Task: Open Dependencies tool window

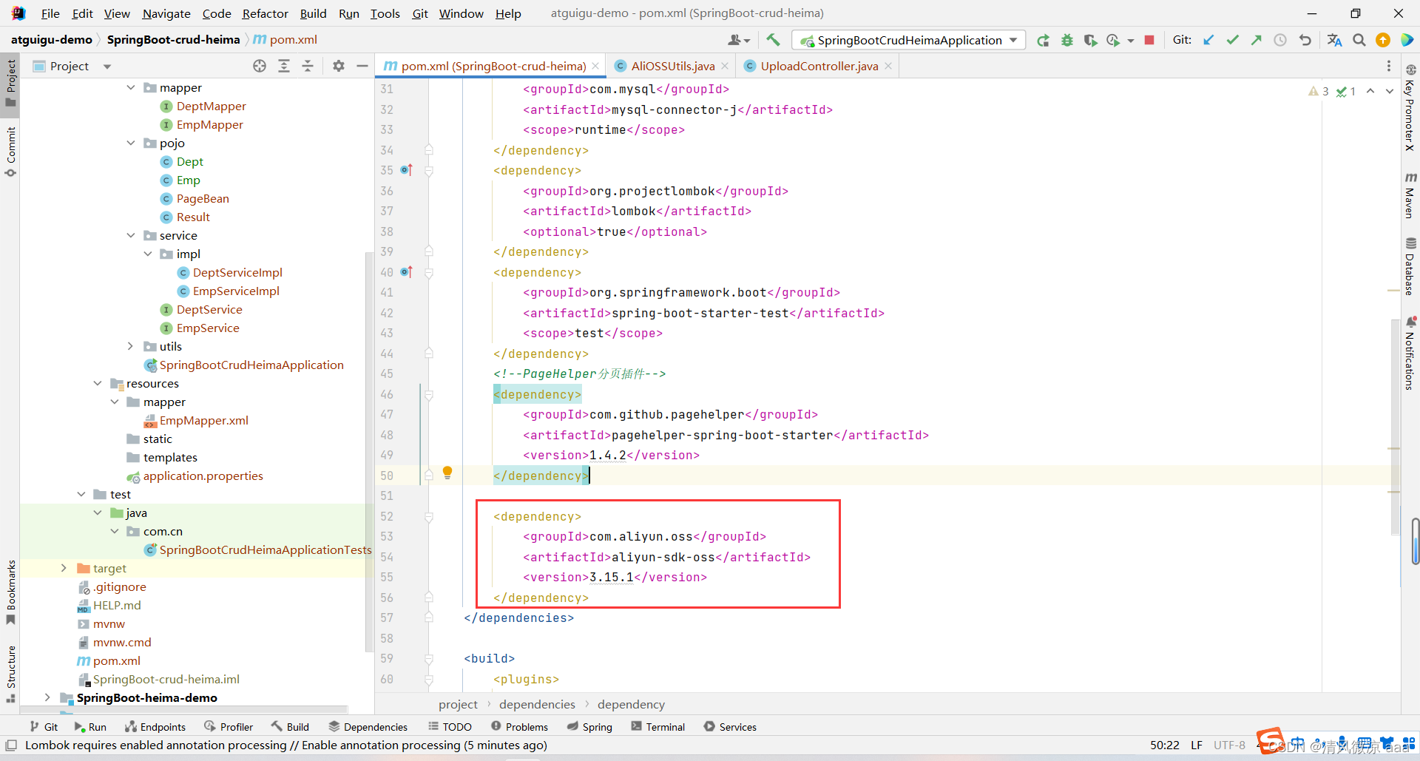Action: tap(368, 727)
